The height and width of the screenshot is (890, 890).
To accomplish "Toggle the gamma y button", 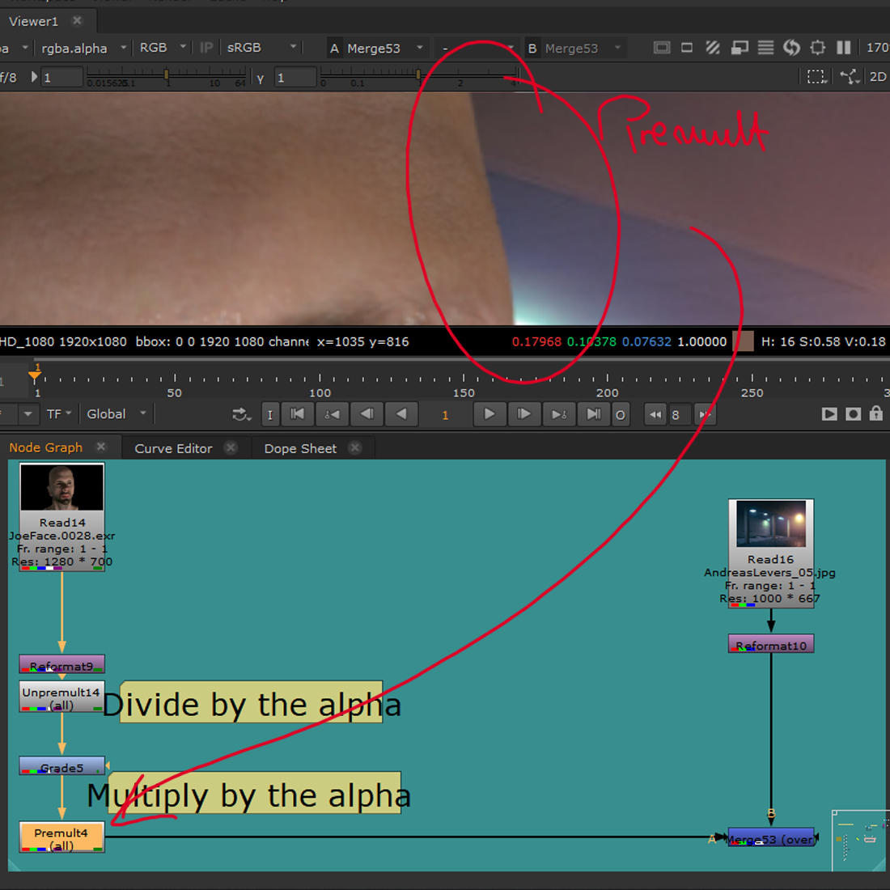I will pos(261,78).
